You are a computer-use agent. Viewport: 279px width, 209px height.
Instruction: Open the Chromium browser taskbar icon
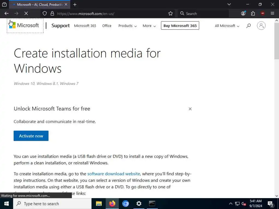(x=125, y=204)
